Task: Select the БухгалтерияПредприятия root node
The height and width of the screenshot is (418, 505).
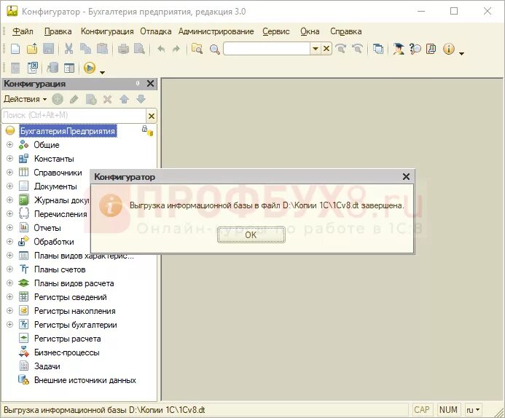Action: (x=68, y=131)
